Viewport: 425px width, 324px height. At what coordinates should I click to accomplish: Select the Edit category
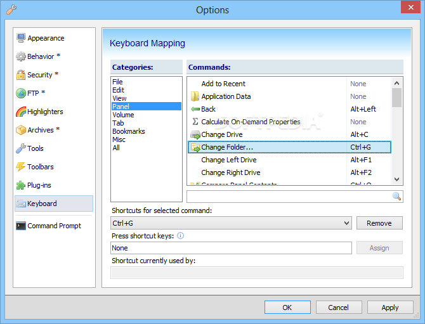pos(147,90)
